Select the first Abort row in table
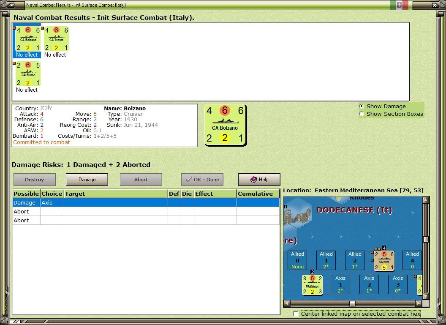This screenshot has width=446, height=325. click(x=146, y=211)
